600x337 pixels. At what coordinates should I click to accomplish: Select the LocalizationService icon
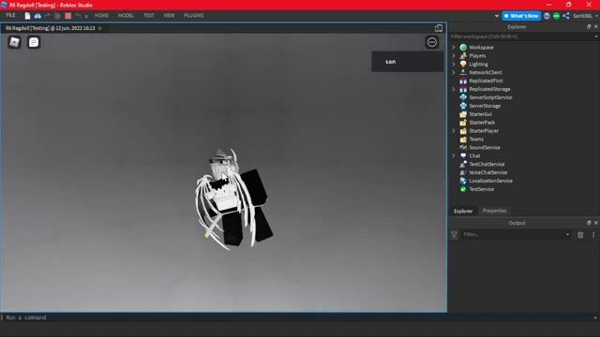point(463,181)
